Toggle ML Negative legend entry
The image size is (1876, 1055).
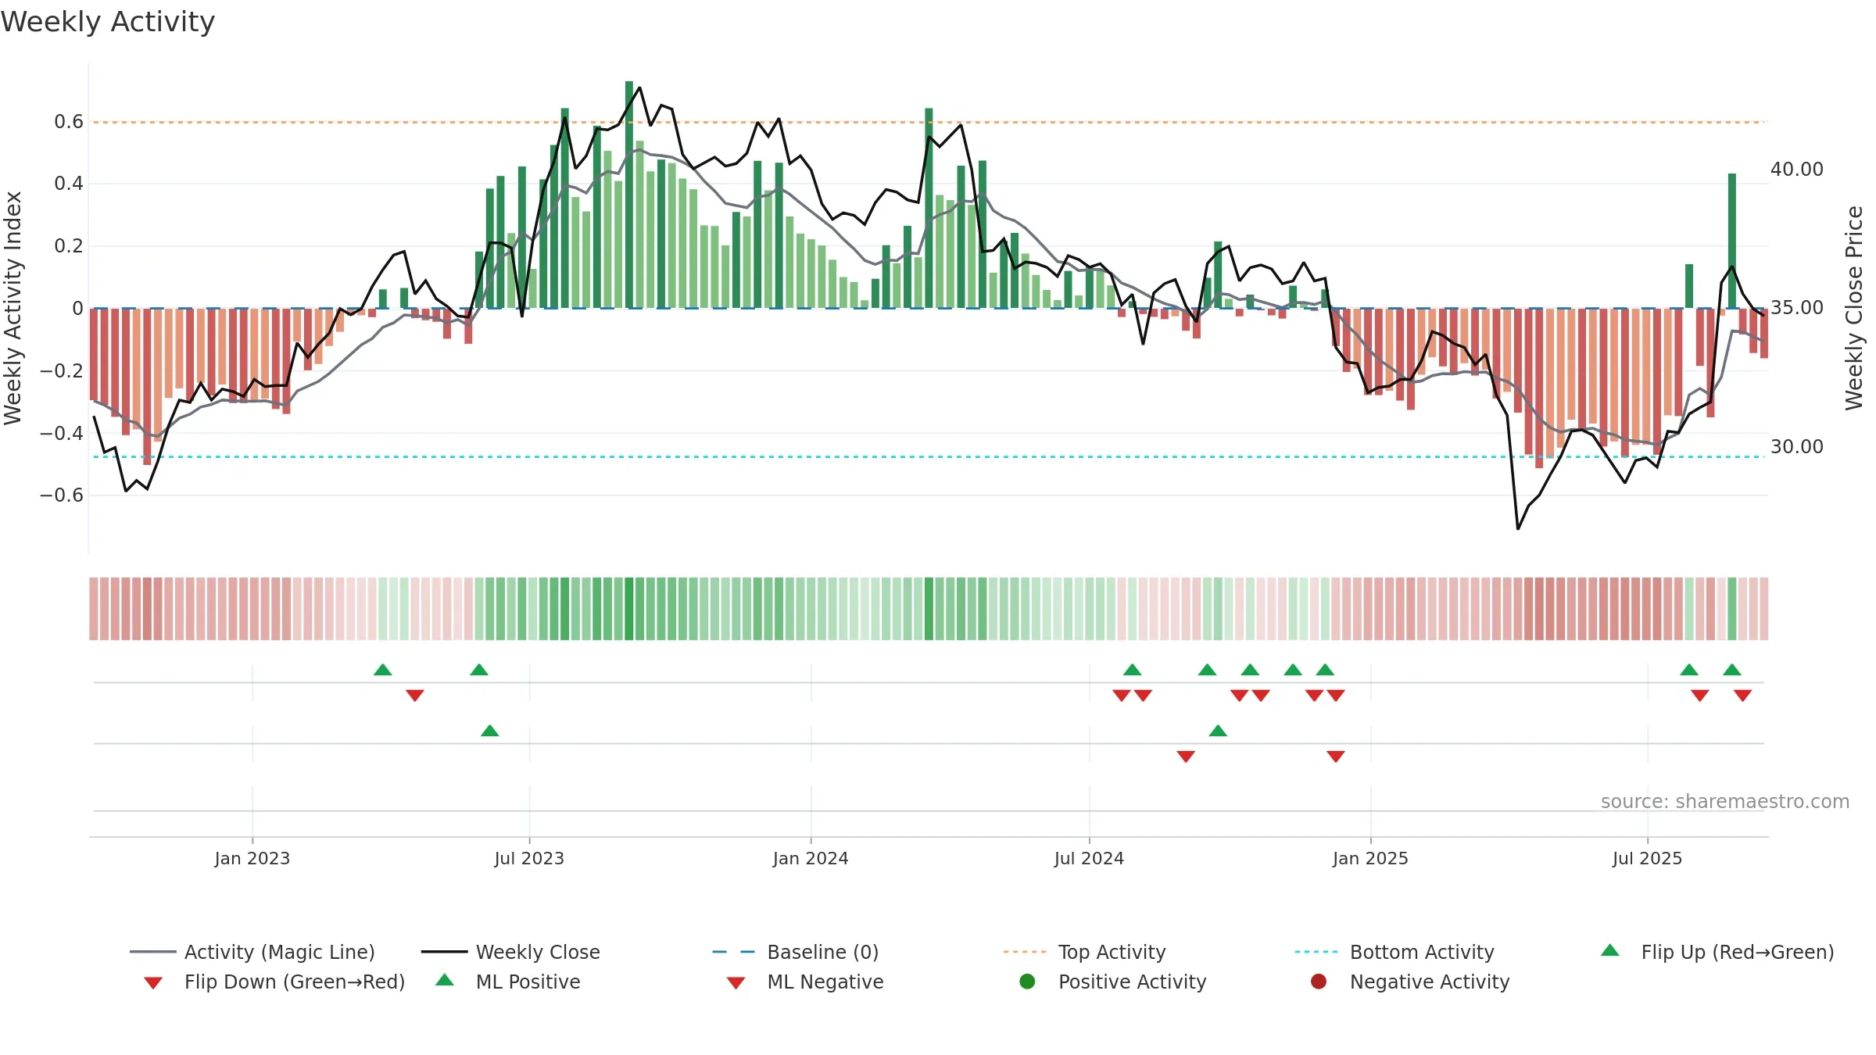[805, 982]
